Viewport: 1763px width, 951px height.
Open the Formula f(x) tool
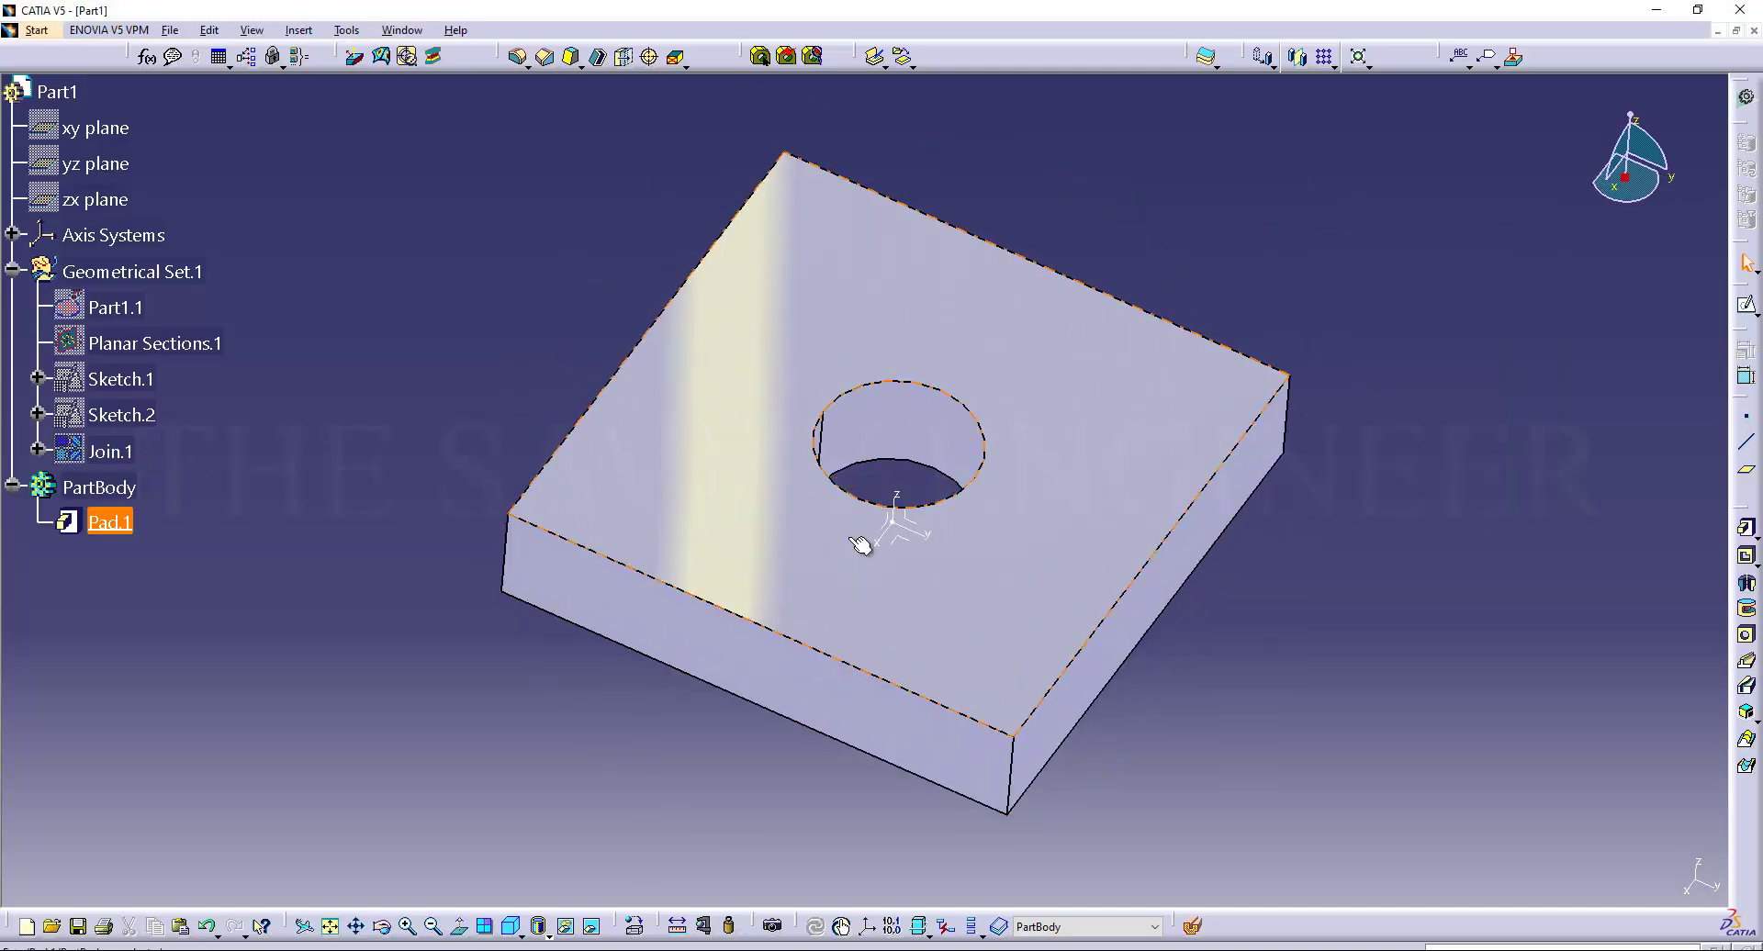(146, 57)
